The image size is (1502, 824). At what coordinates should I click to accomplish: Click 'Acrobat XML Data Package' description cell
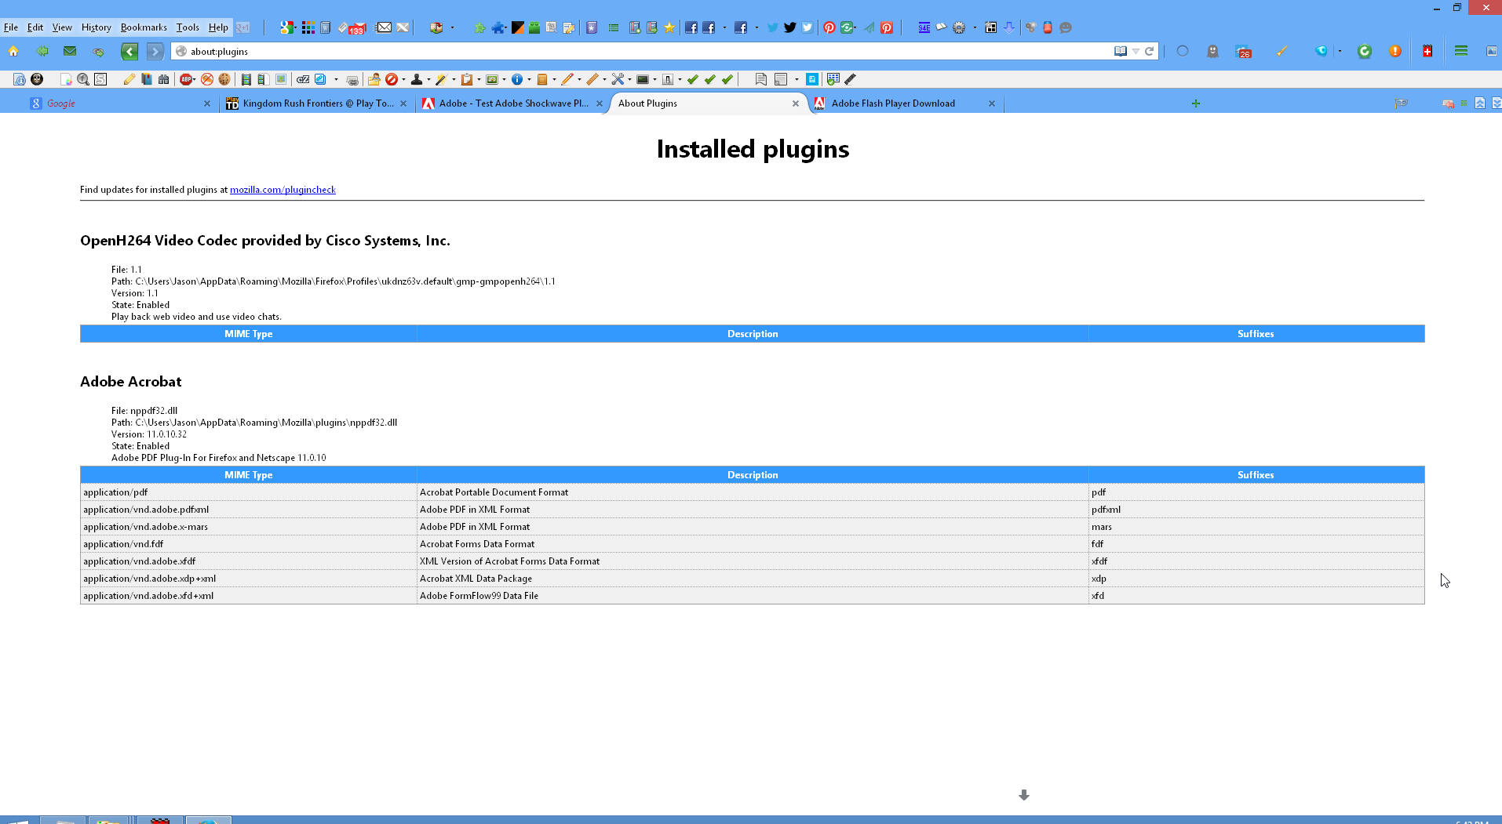click(x=753, y=579)
